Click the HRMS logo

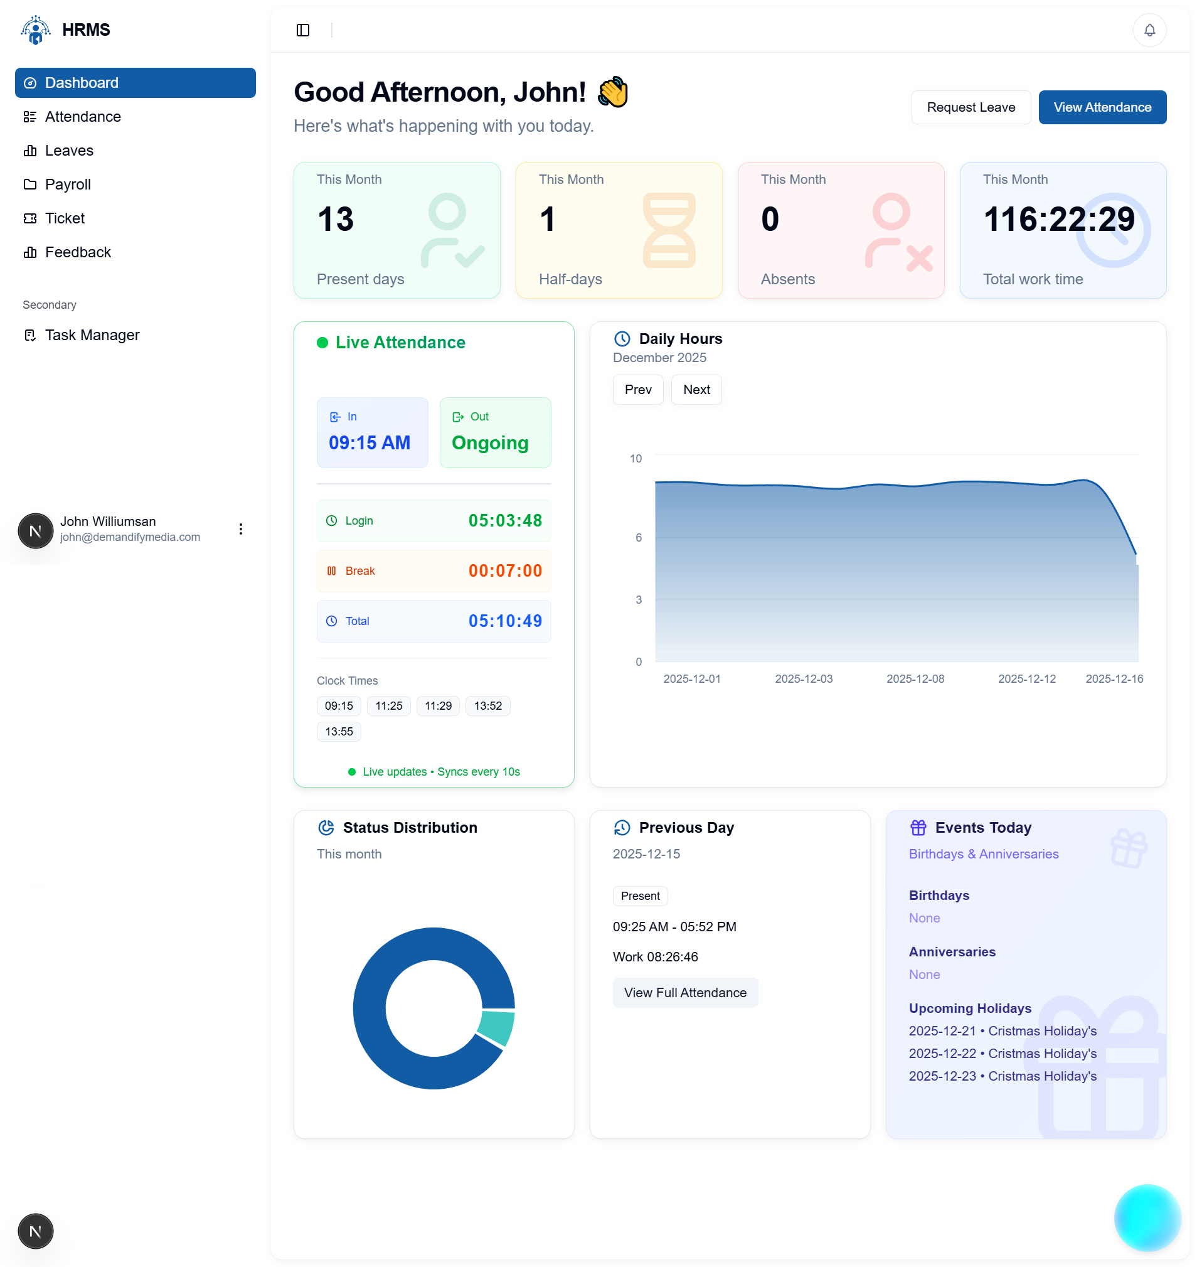[35, 29]
